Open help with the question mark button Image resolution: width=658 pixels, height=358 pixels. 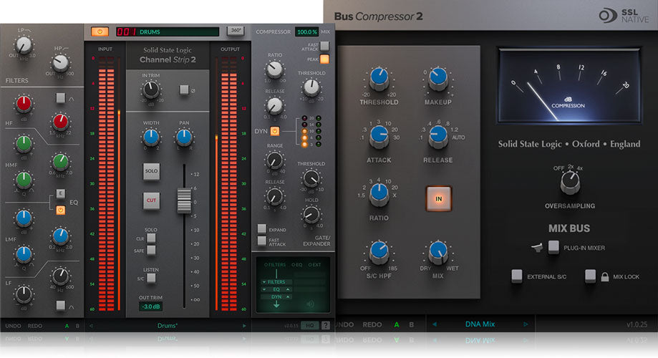click(325, 325)
